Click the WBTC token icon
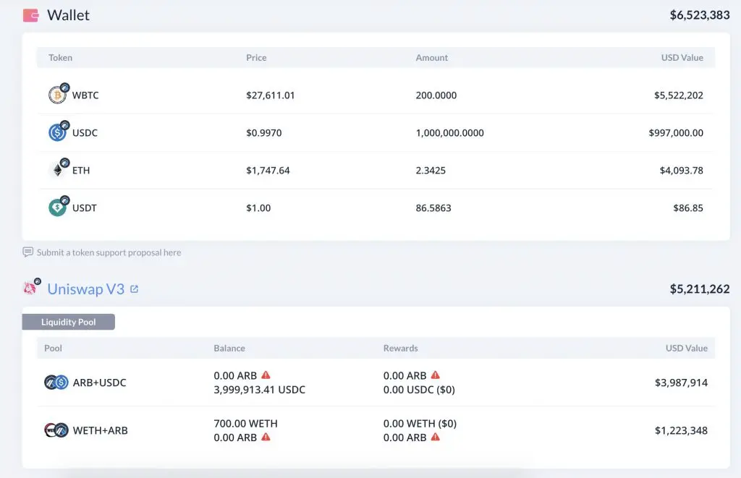Viewport: 741px width, 478px height. coord(58,95)
